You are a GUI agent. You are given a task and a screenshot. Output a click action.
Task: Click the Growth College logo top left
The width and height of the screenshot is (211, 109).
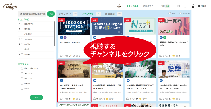pyautogui.click(x=10, y=6)
